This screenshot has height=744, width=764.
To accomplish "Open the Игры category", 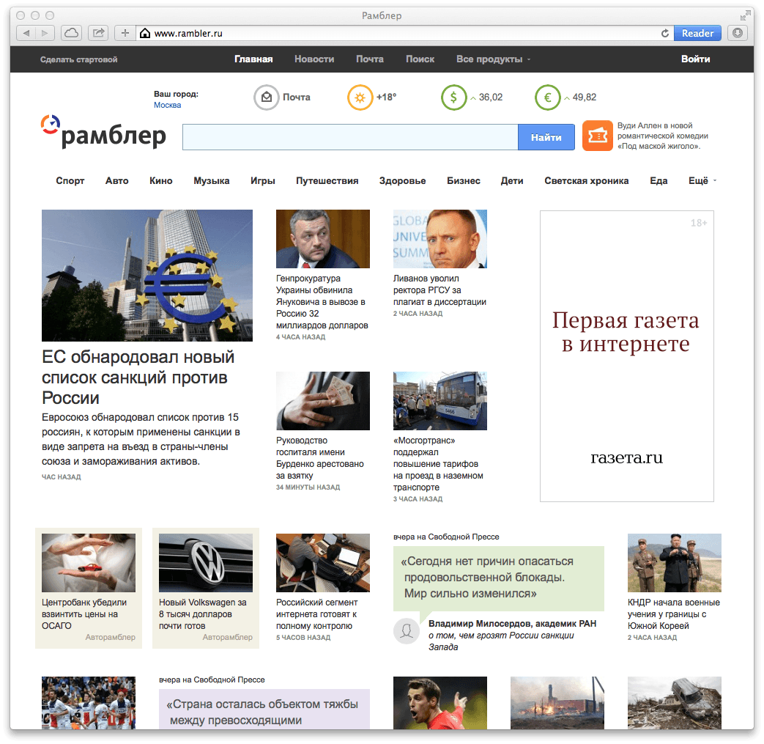I will (263, 181).
